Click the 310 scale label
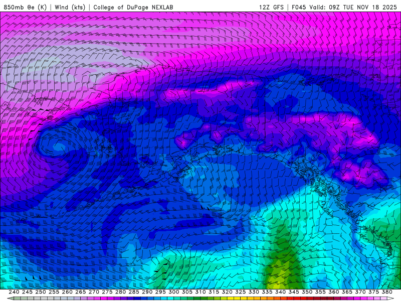The width and height of the screenshot is (401, 301). pyautogui.click(x=200, y=292)
